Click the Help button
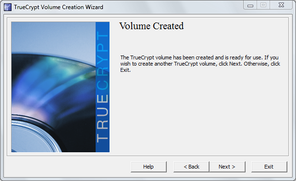The height and width of the screenshot is (181, 296). click(x=148, y=167)
